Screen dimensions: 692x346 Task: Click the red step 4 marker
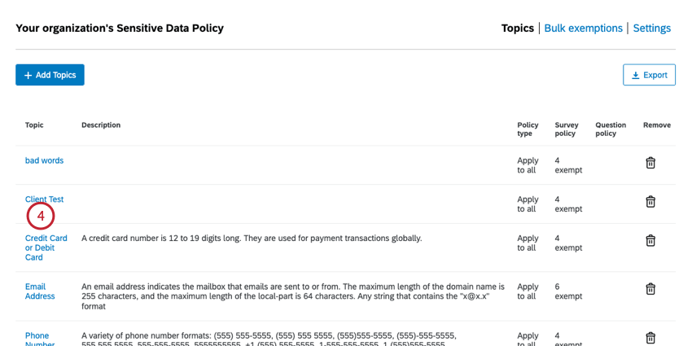pos(41,217)
